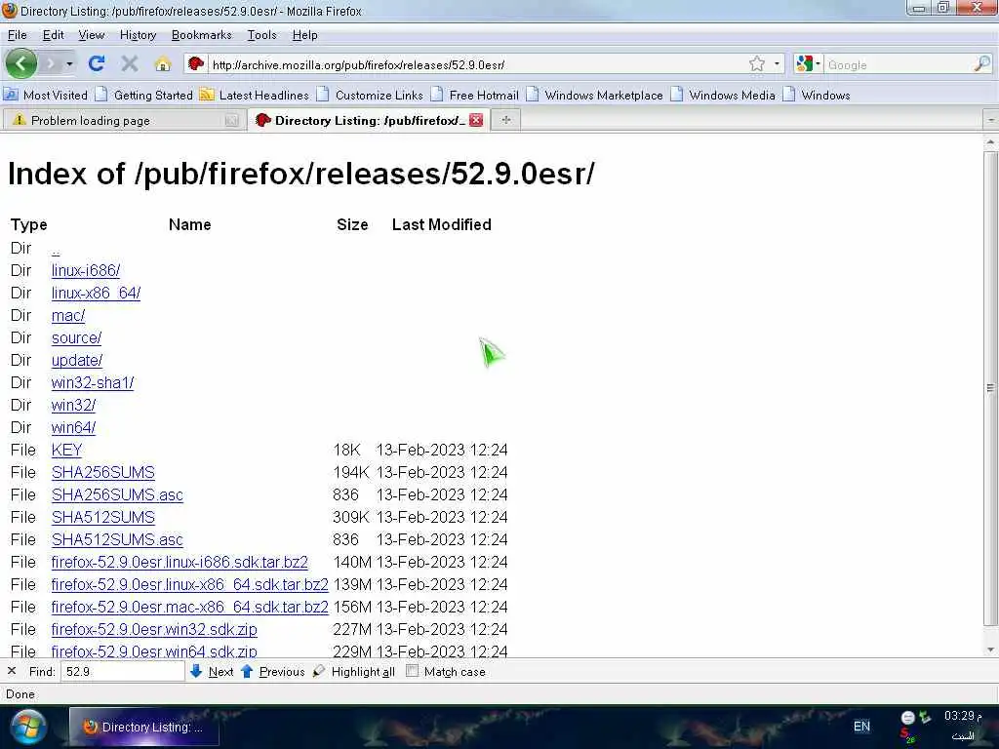Open the linux-i686/ directory
This screenshot has height=749, width=999.
86,271
